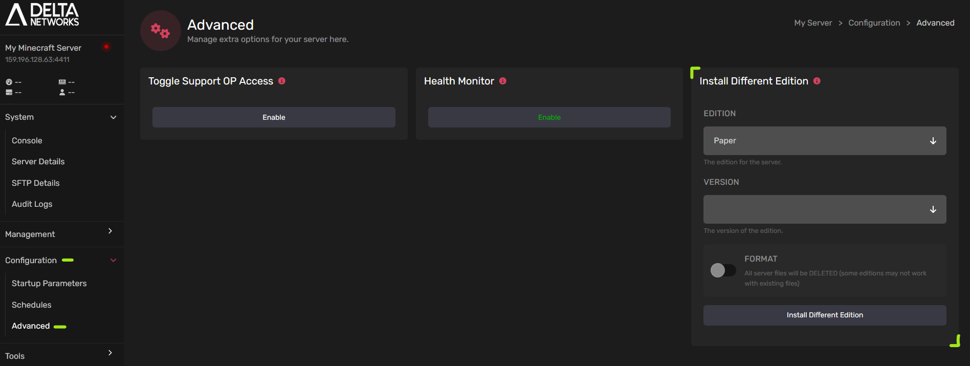This screenshot has height=366, width=970.
Task: Click the CPU usage stat icon
Action: [9, 82]
